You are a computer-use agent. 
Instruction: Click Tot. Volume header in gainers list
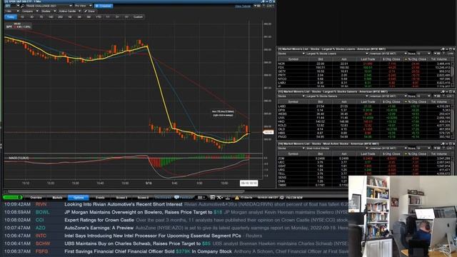439,101
